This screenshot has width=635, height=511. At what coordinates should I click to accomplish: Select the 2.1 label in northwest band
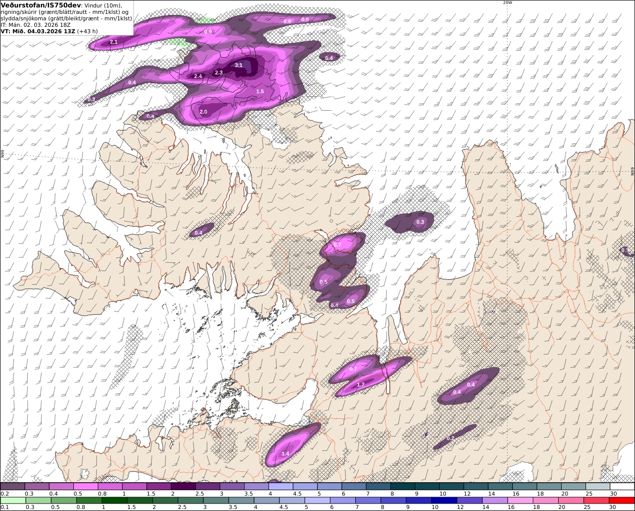114,42
